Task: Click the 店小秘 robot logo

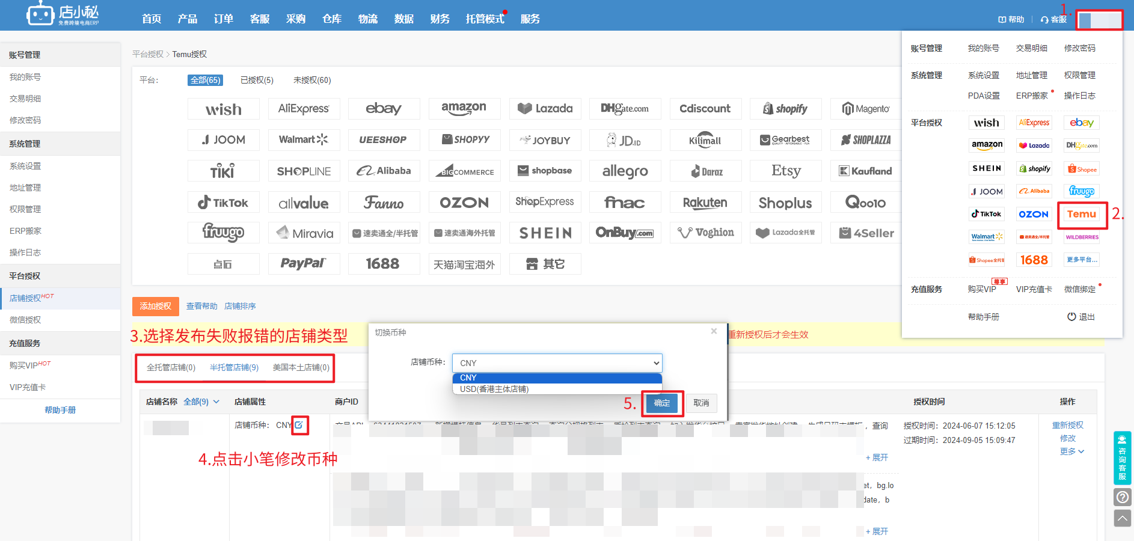Action: [63, 14]
